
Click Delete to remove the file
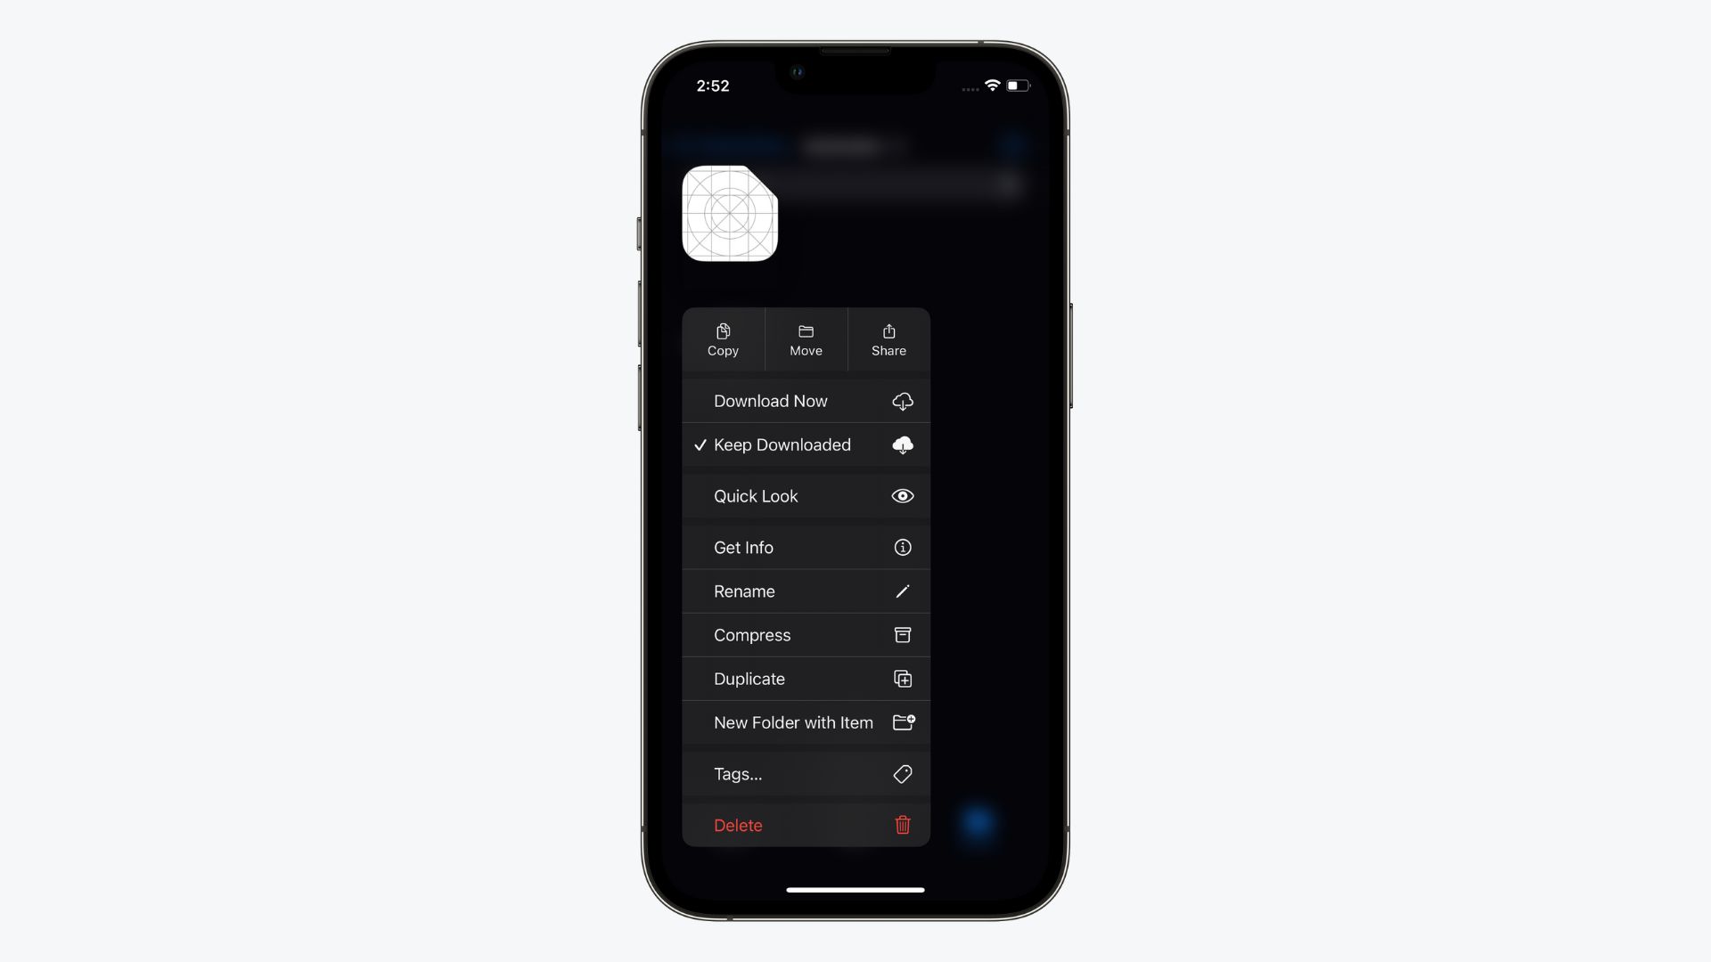(x=805, y=825)
